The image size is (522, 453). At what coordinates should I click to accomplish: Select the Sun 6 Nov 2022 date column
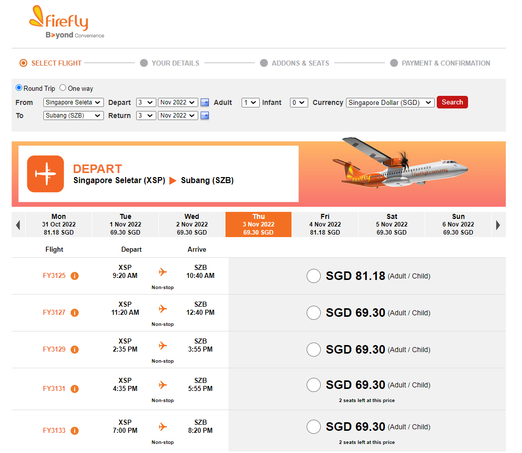click(x=458, y=224)
